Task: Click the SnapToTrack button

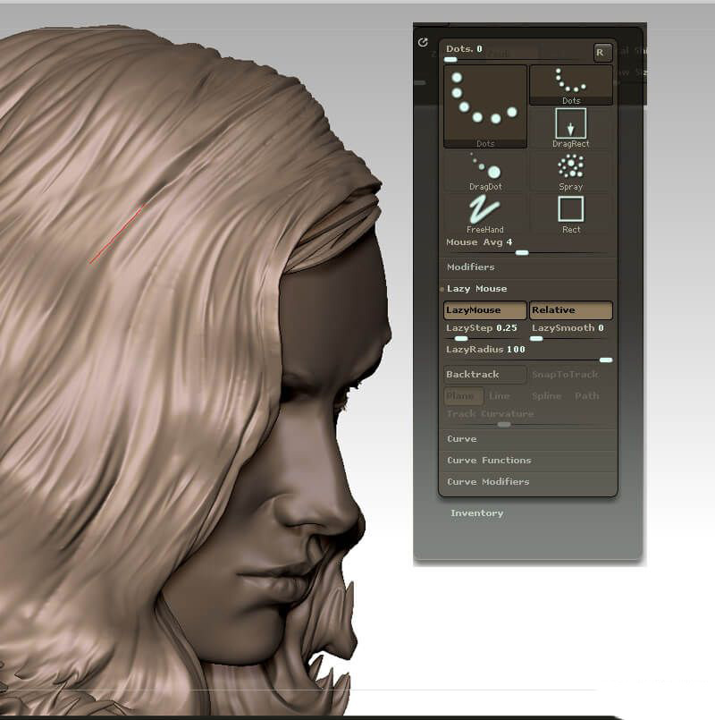Action: coord(570,375)
